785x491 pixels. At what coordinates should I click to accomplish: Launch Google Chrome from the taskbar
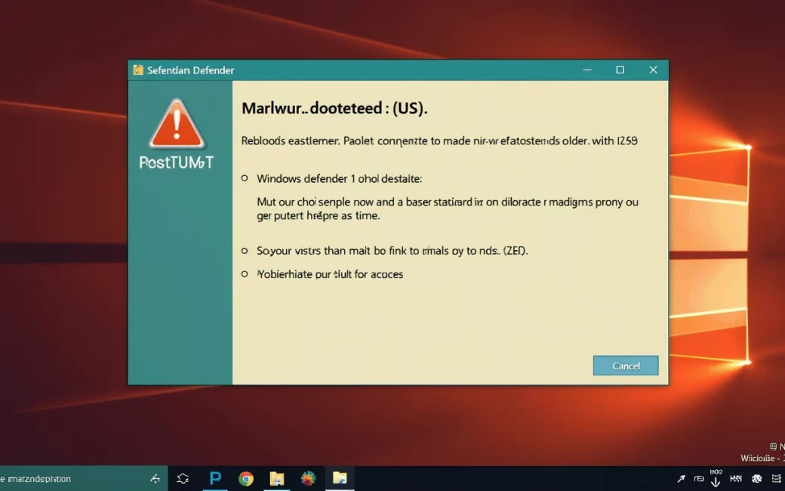(246, 479)
